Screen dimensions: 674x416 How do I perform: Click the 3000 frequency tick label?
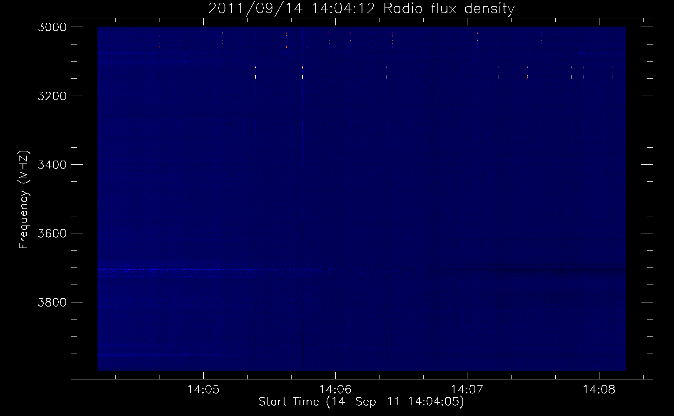click(52, 27)
